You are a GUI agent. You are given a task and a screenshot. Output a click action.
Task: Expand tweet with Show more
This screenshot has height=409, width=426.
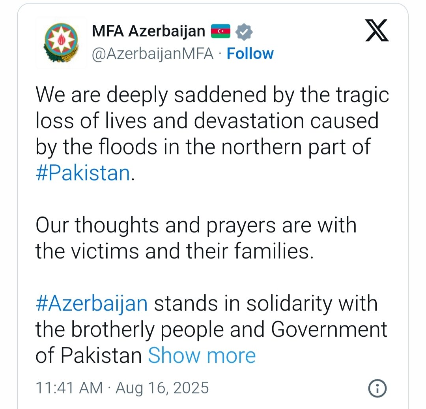click(202, 355)
